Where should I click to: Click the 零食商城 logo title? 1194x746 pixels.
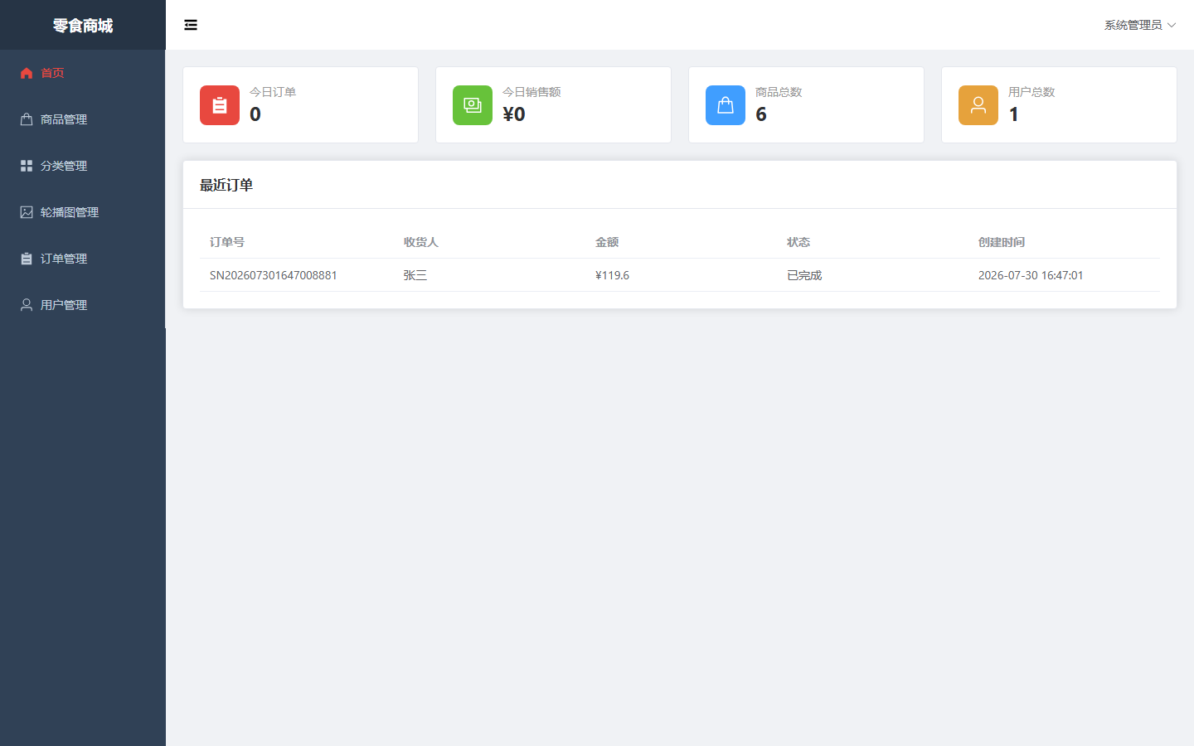83,26
